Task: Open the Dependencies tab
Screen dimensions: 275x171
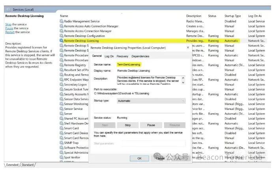Action: click(140, 56)
